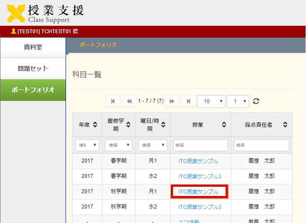
Task: Sort table by 曜日/時限 column
Action: tap(163, 125)
